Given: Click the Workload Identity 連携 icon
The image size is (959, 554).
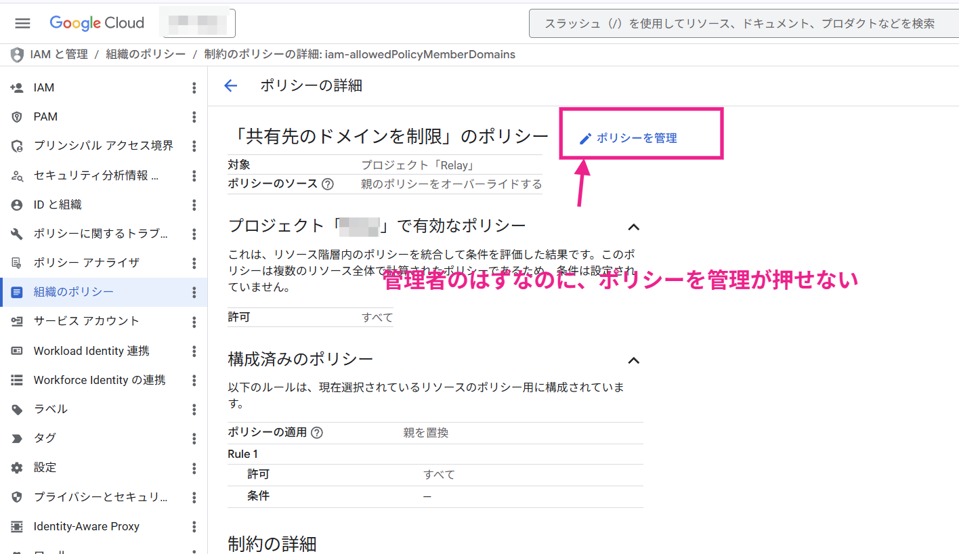Looking at the screenshot, I should click(18, 351).
